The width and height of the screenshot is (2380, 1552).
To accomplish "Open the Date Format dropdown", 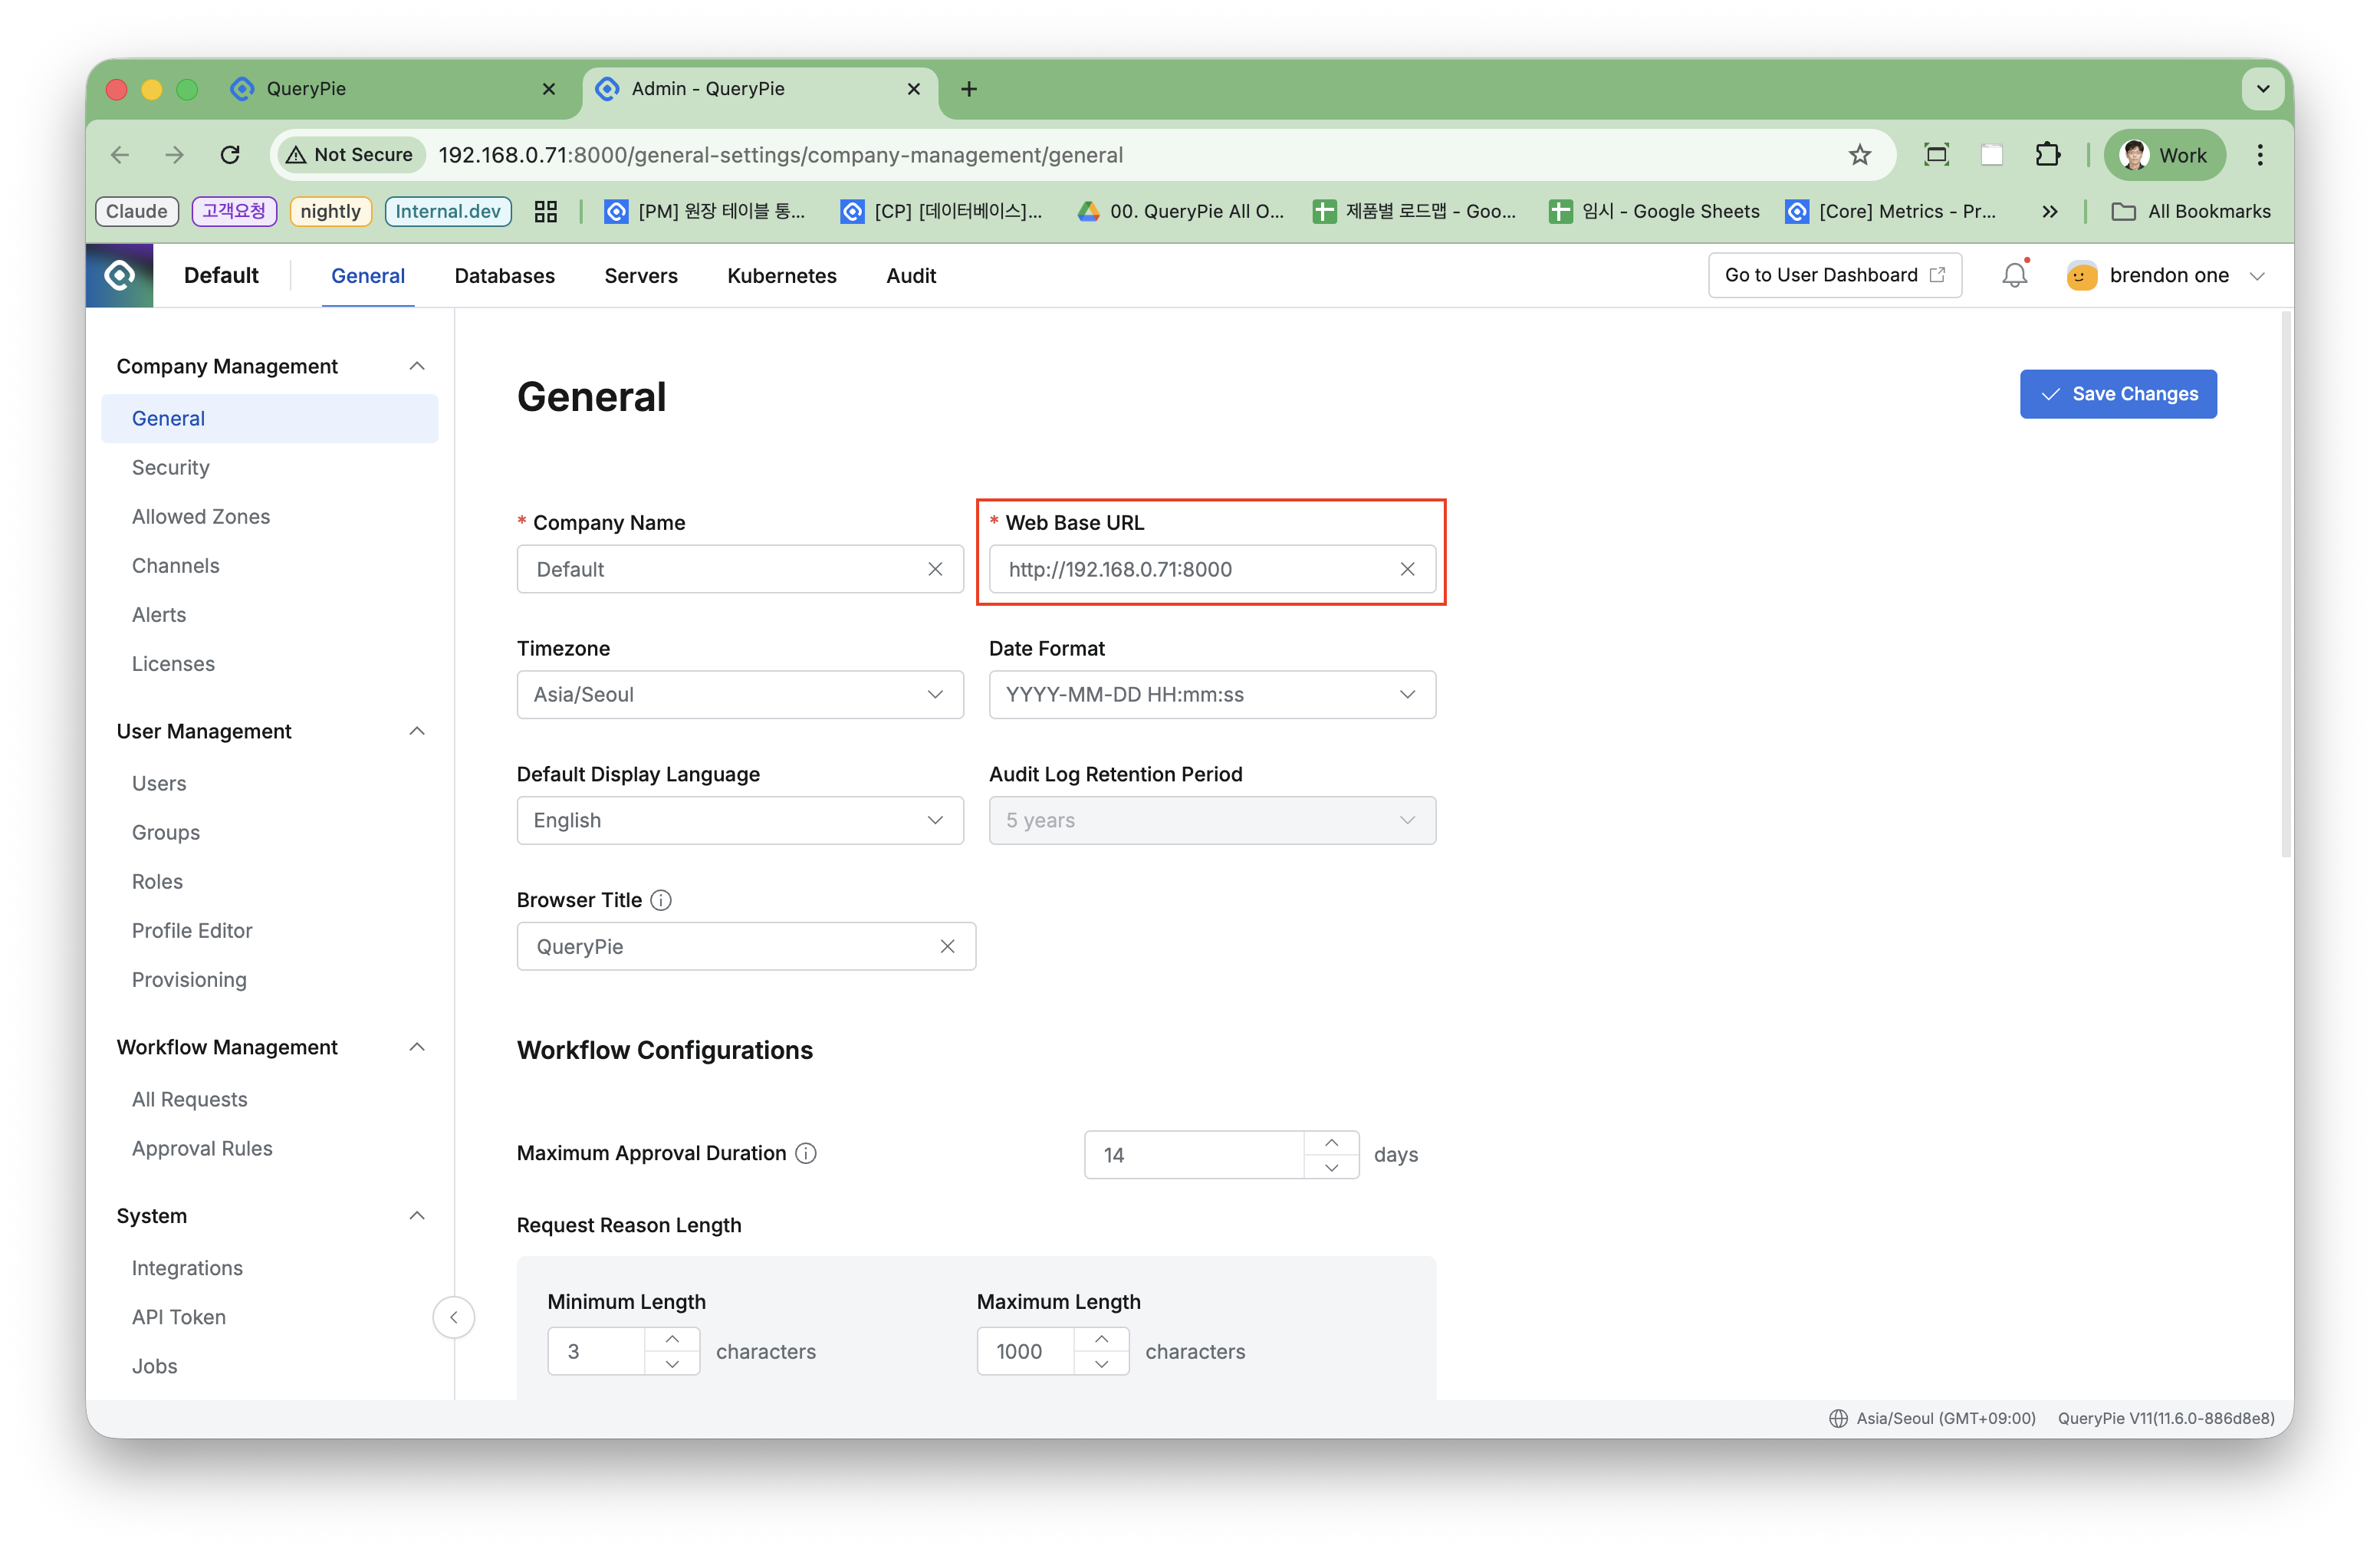I will click(1212, 694).
